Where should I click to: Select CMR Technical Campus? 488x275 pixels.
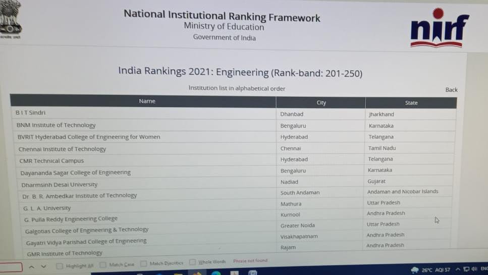pos(51,161)
